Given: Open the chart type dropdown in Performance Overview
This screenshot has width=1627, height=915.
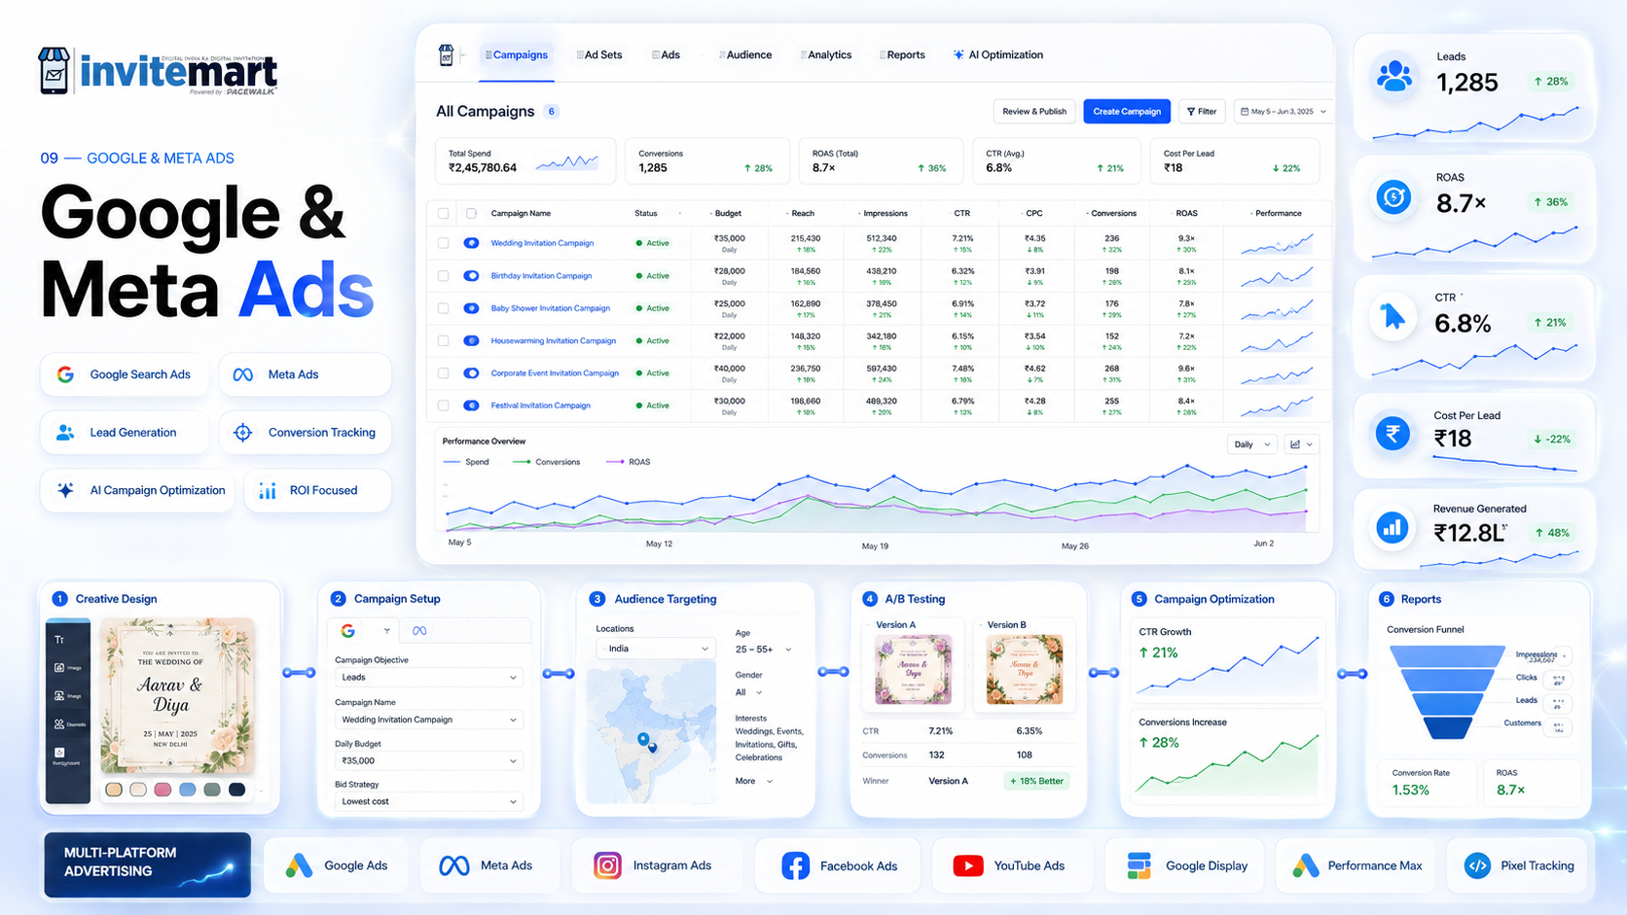Looking at the screenshot, I should (x=1301, y=444).
